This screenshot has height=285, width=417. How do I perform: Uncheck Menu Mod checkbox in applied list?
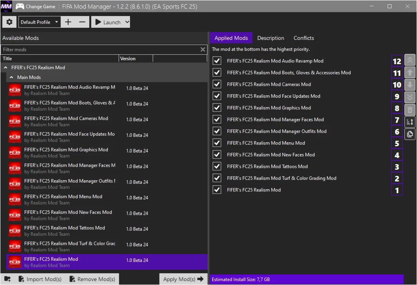[217, 143]
